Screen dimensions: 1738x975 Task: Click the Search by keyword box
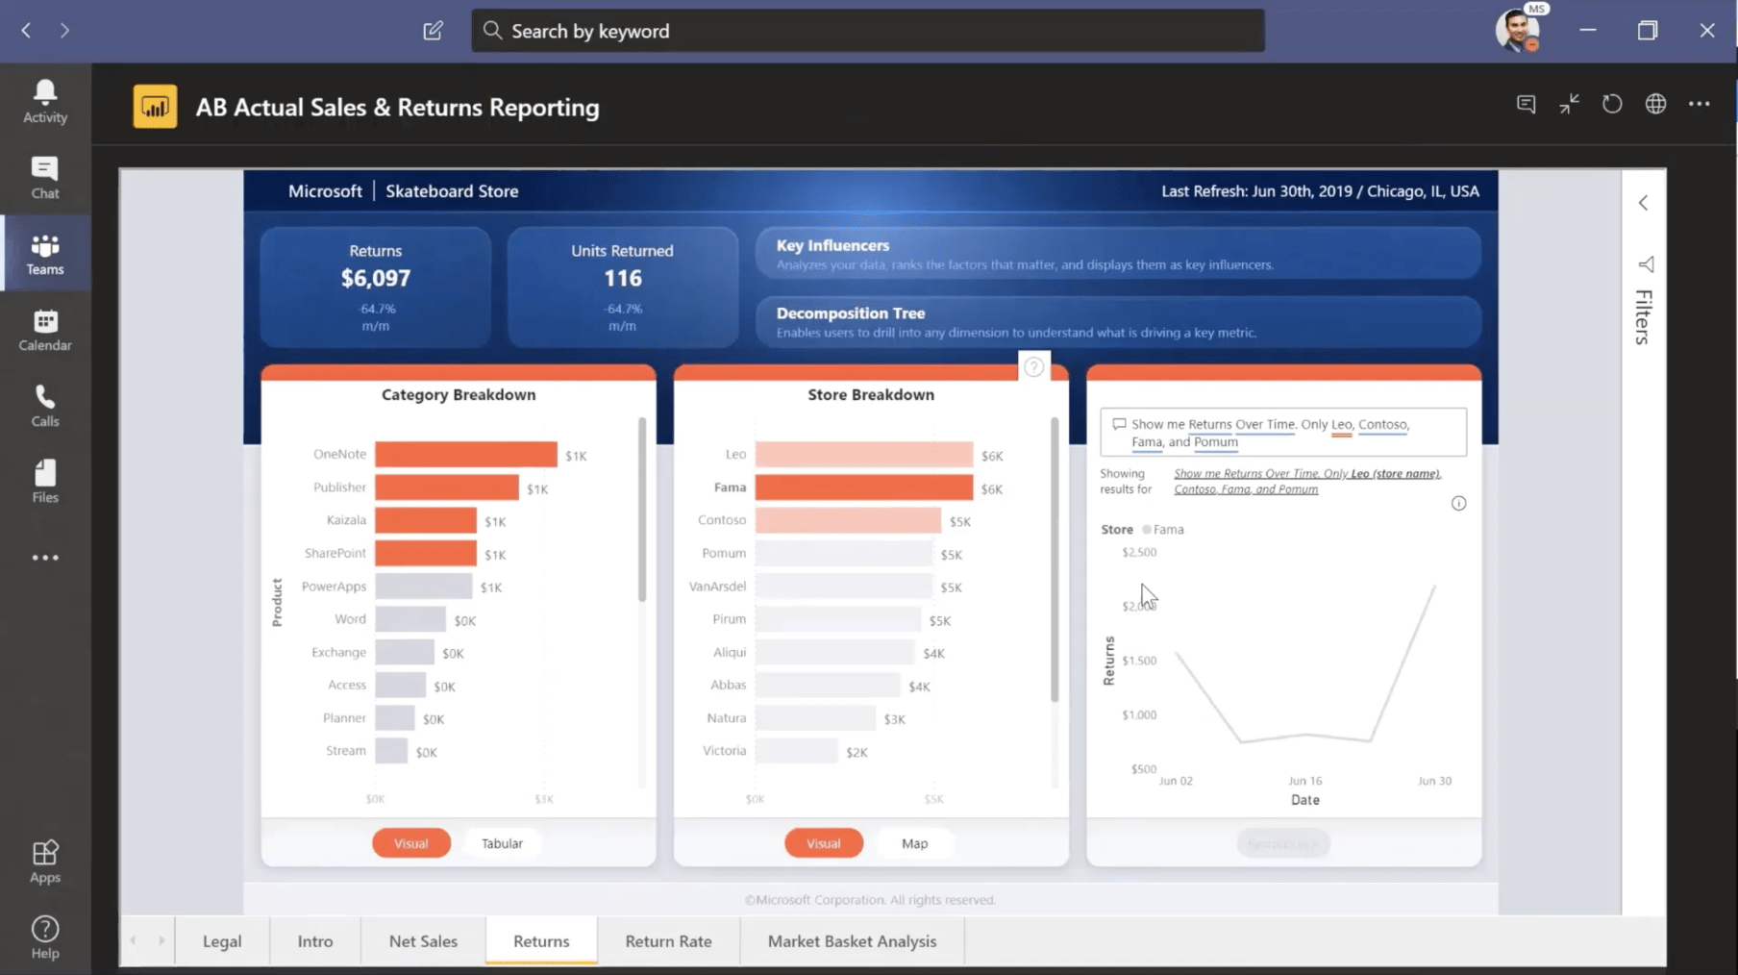(x=868, y=31)
